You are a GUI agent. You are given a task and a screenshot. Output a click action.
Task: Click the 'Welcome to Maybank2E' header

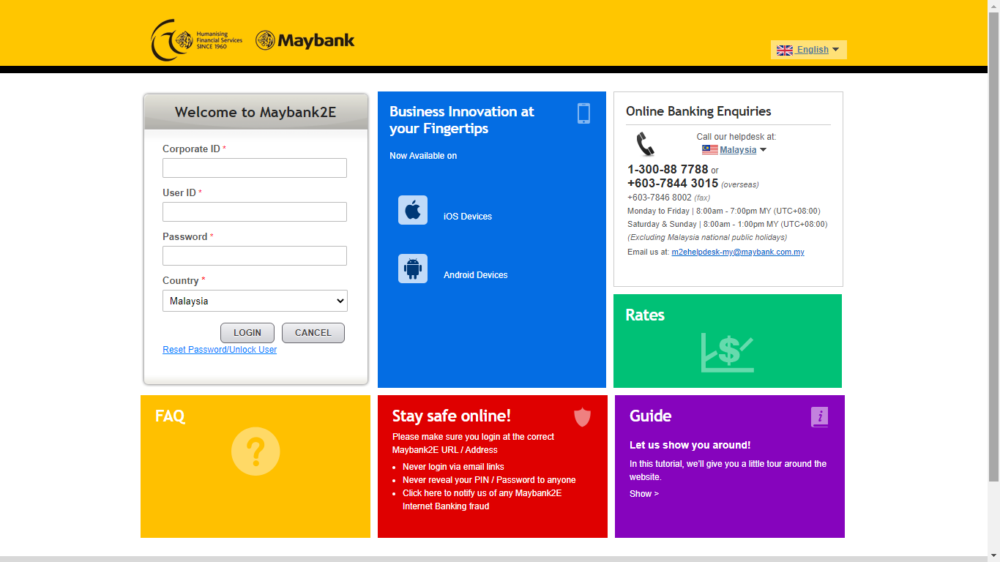tap(255, 112)
